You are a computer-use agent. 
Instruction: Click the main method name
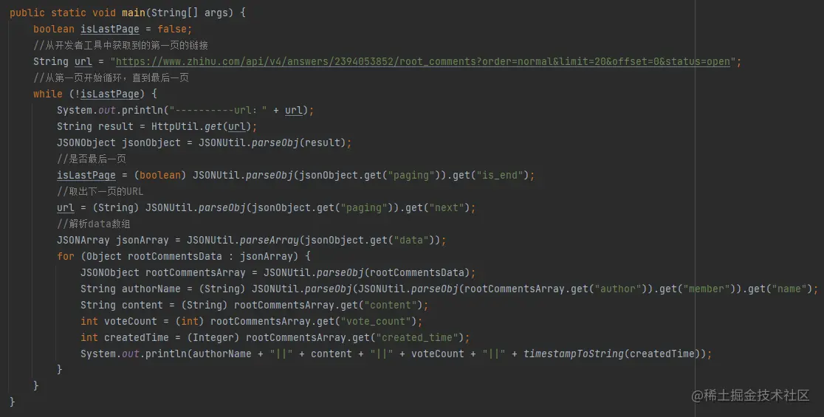pyautogui.click(x=134, y=13)
